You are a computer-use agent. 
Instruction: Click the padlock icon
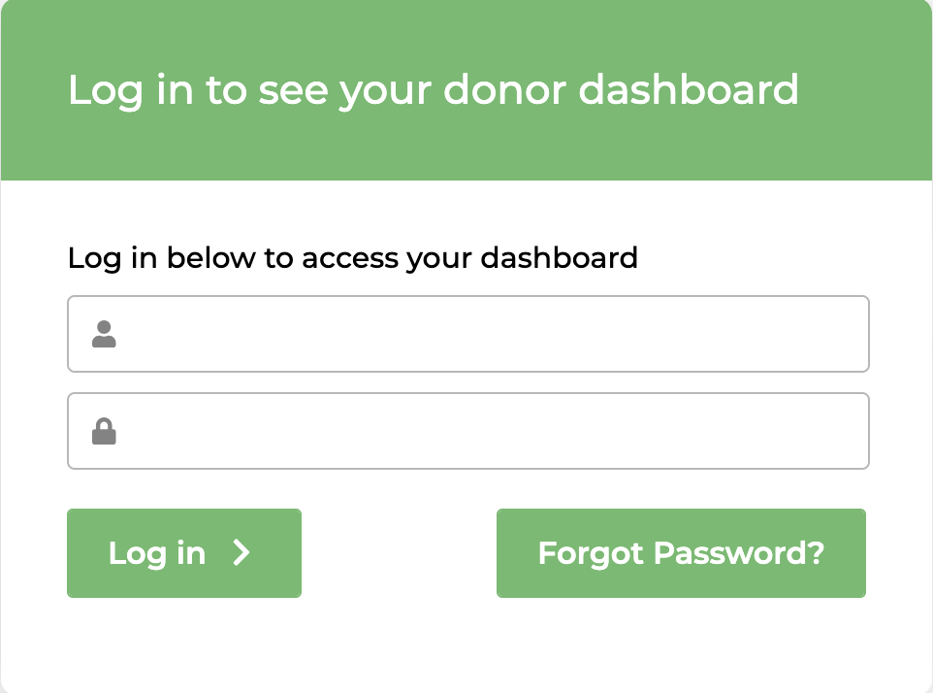[x=104, y=431]
